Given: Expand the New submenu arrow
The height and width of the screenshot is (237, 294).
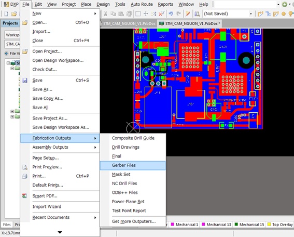Looking at the screenshot, I should (x=95, y=14).
